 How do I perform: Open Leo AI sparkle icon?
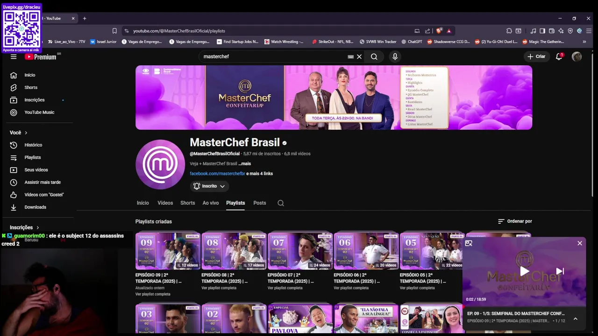click(x=561, y=31)
